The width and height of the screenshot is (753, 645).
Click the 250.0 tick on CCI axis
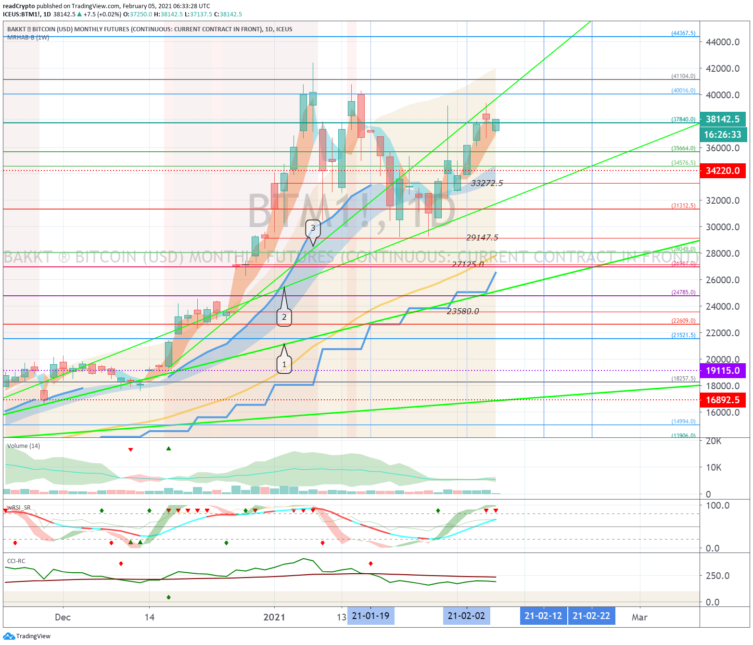pos(717,576)
